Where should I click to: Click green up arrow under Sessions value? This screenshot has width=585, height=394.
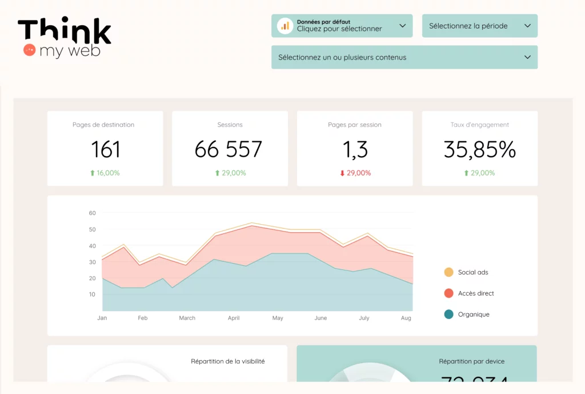(x=217, y=173)
